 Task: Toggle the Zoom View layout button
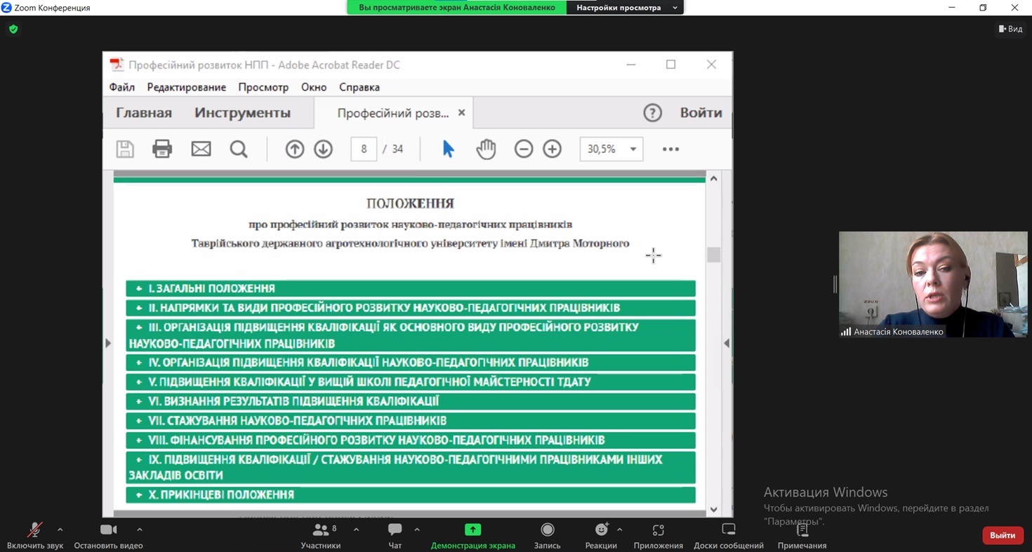[1010, 29]
